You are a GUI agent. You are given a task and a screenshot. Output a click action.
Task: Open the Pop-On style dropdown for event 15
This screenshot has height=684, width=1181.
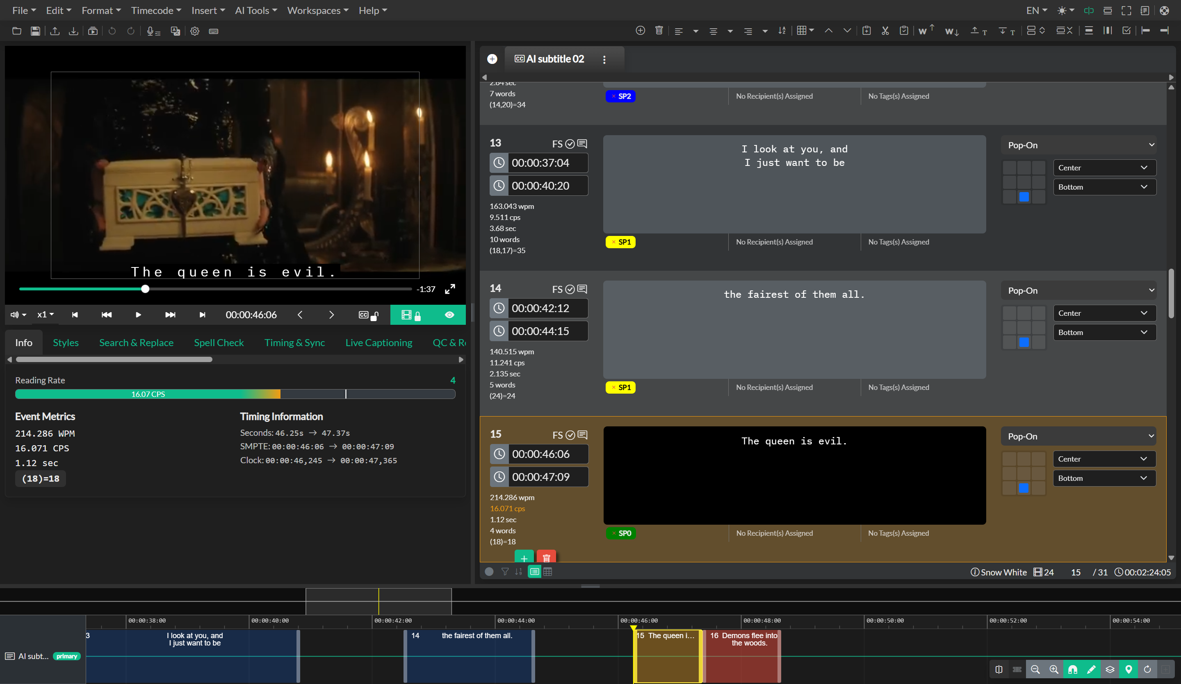pyautogui.click(x=1079, y=436)
